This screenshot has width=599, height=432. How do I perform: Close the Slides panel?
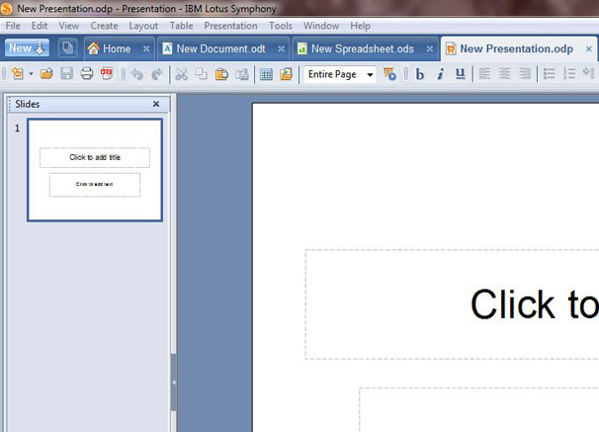click(x=155, y=104)
